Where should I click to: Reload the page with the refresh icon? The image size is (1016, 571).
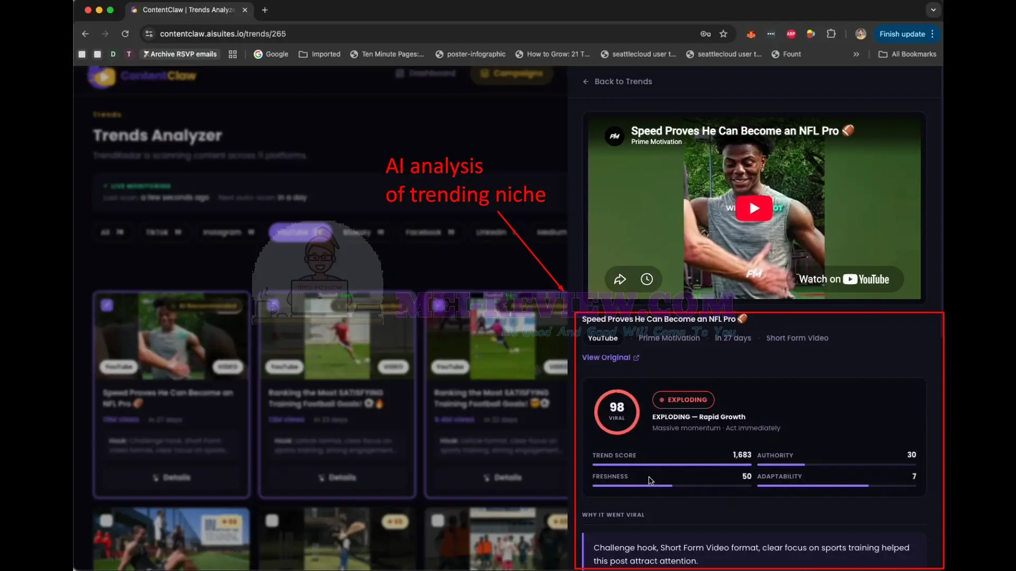click(125, 34)
